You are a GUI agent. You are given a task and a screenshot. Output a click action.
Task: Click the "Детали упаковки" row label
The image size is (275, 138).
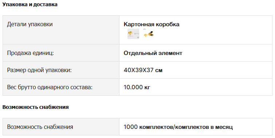30,24
